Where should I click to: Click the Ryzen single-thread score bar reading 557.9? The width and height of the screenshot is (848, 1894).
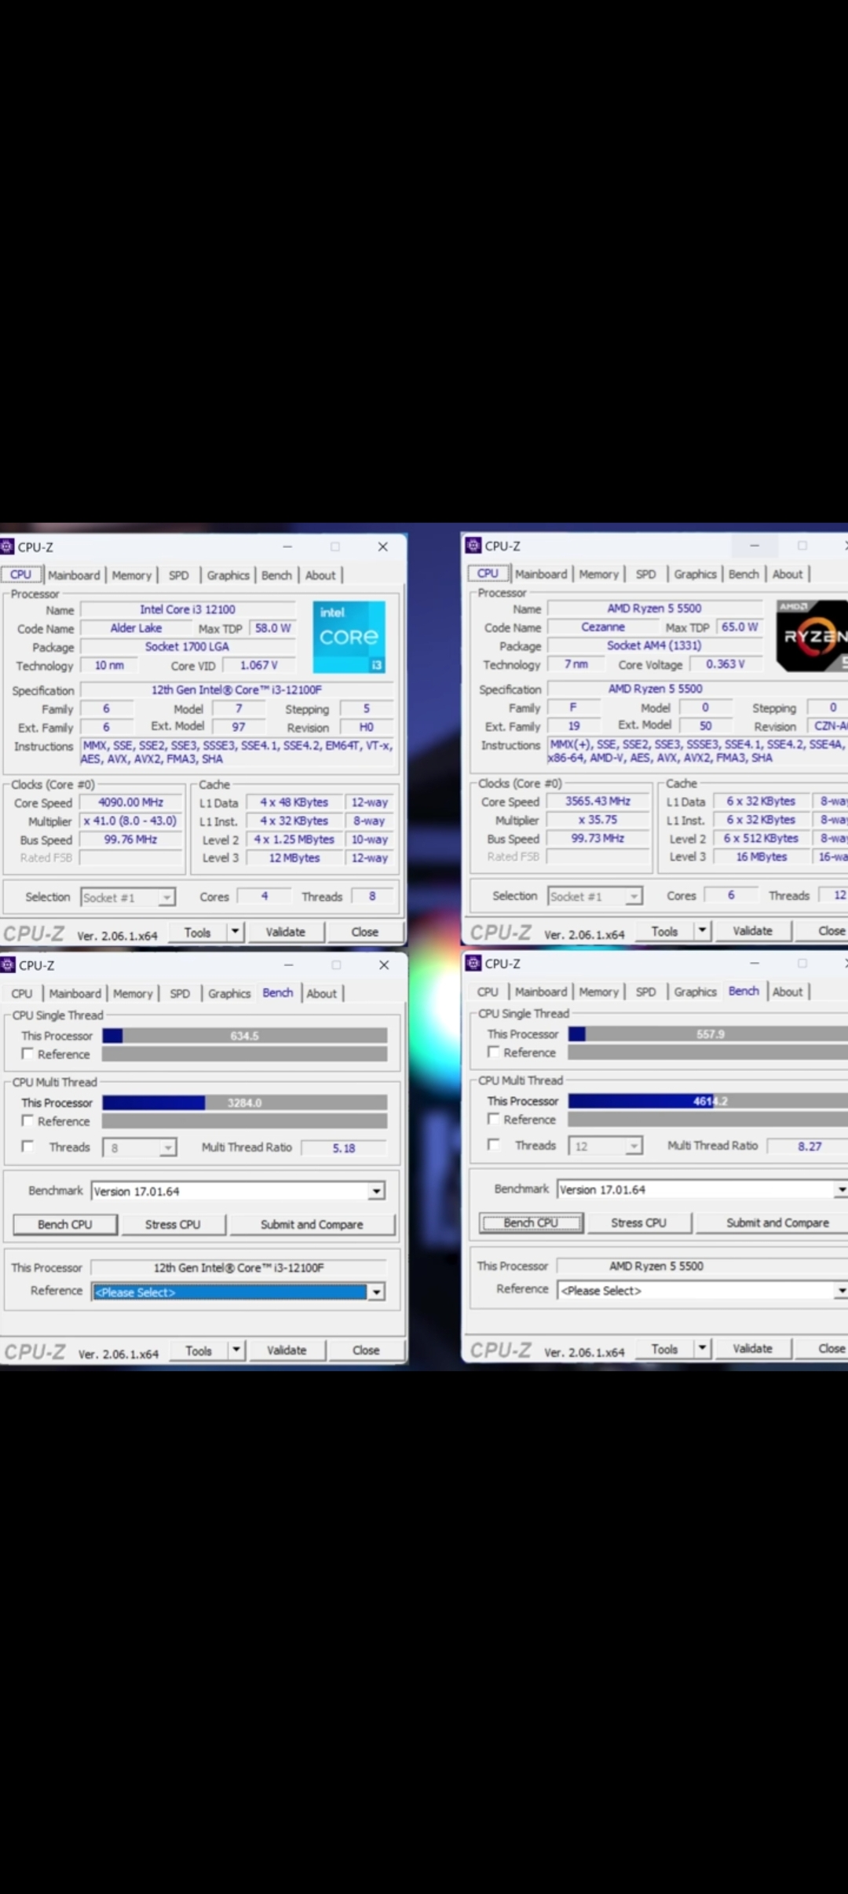click(708, 1034)
